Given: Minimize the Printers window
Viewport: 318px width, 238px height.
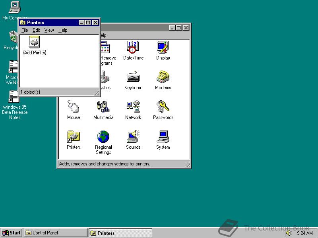Looking at the screenshot, I should (x=81, y=23).
